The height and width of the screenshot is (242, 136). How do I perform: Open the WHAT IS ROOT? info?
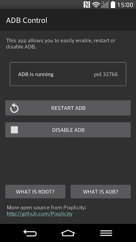[35, 191]
